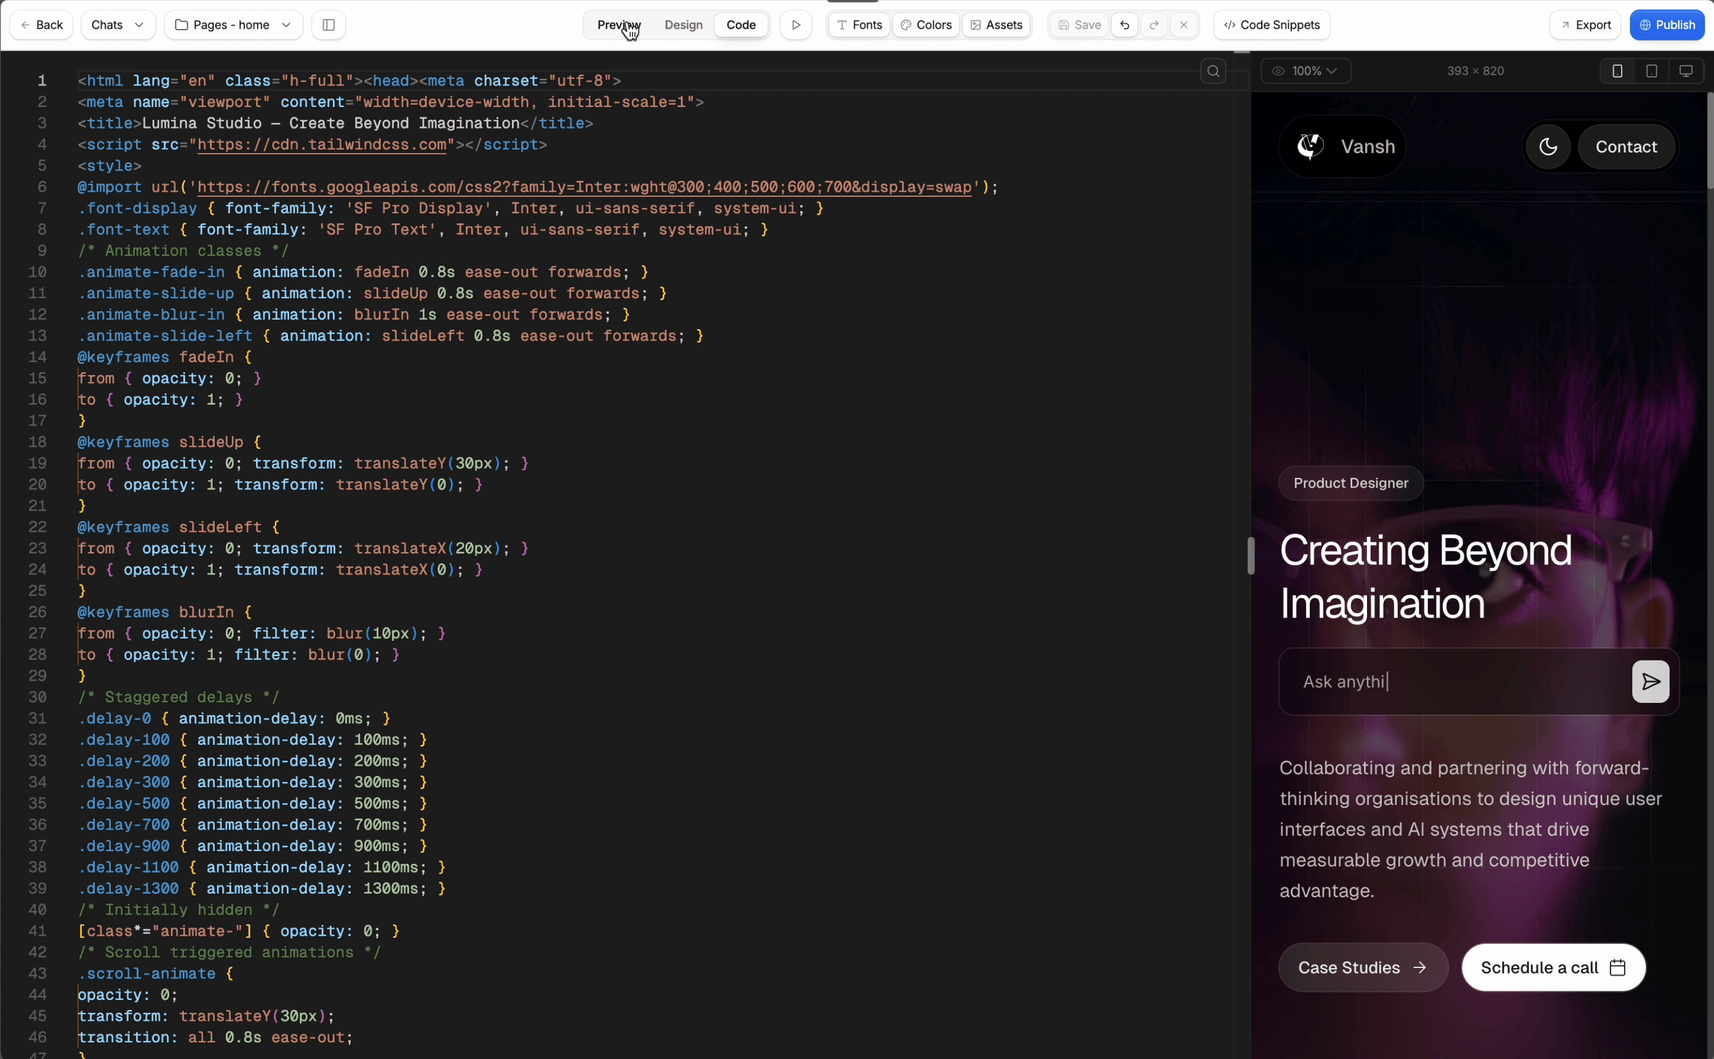This screenshot has height=1059, width=1714.
Task: Click the X discard icon near Save
Action: click(1184, 25)
